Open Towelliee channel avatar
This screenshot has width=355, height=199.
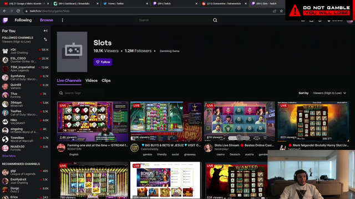[x=5, y=139]
